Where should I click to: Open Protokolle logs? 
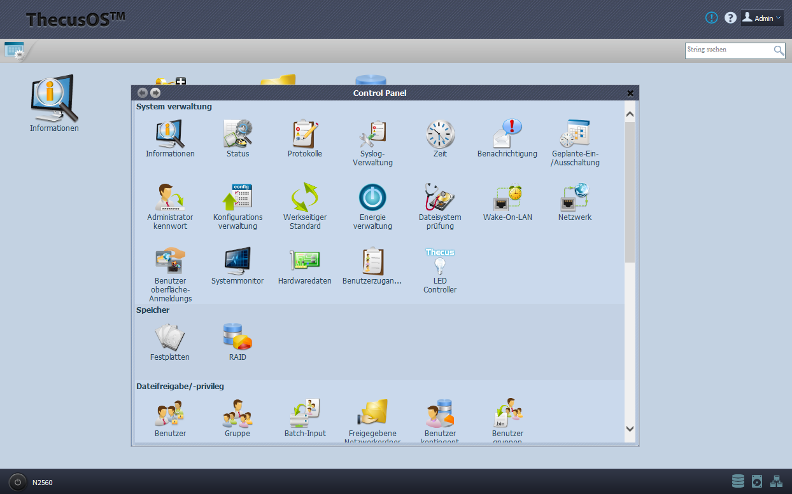(x=305, y=139)
